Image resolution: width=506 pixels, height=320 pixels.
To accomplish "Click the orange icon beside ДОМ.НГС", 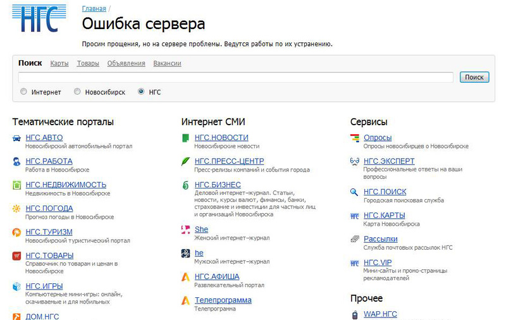I will [16, 316].
